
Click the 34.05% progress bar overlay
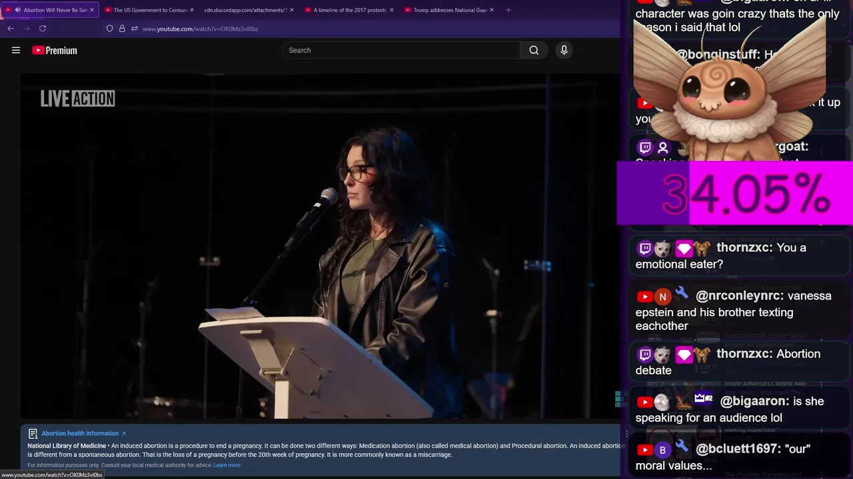pyautogui.click(x=734, y=193)
